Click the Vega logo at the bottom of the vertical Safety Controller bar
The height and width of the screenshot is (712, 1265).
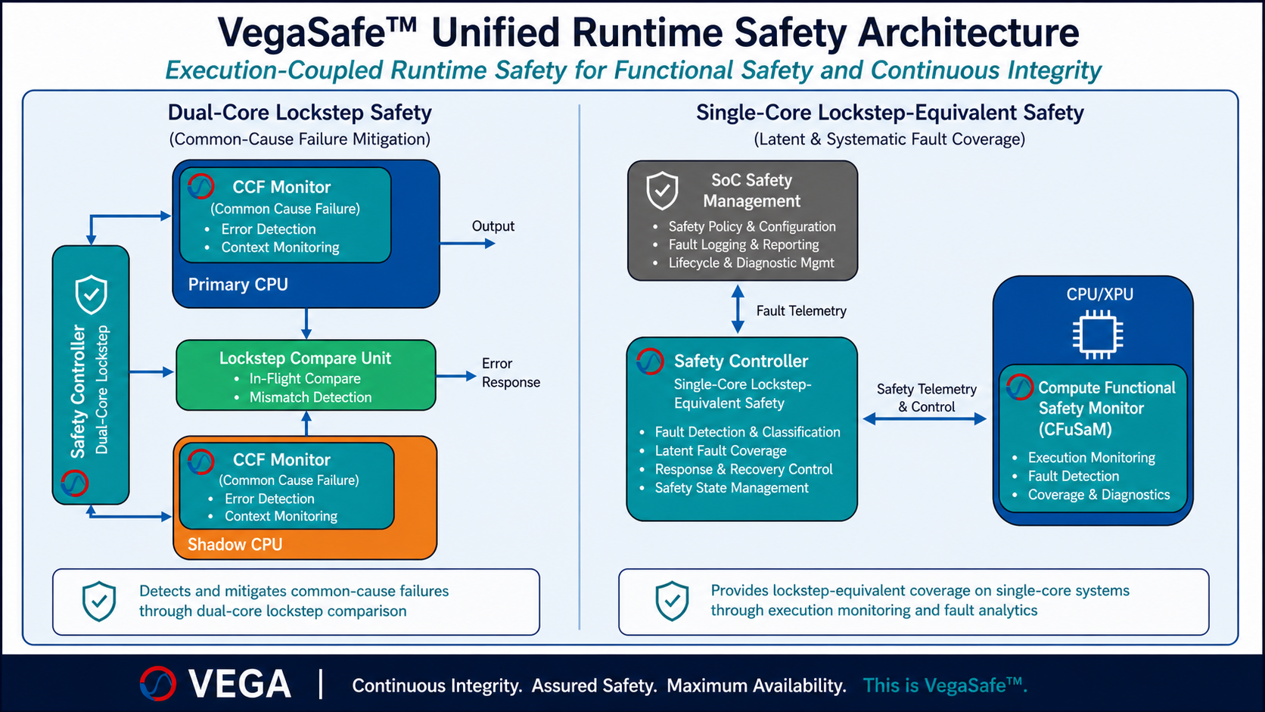click(x=74, y=483)
